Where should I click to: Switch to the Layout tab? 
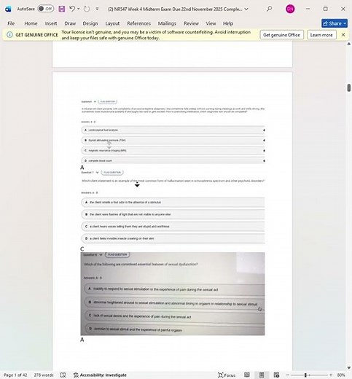pyautogui.click(x=112, y=23)
